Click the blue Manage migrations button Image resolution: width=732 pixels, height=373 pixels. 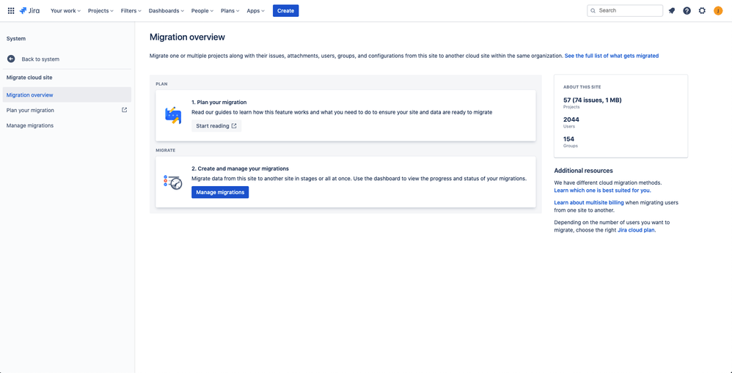(x=220, y=192)
